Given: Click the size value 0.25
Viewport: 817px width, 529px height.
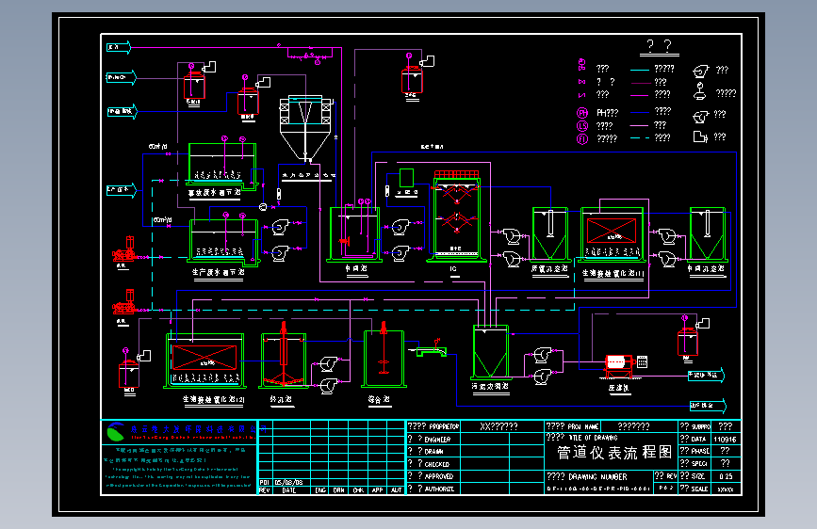Looking at the screenshot, I should click(x=726, y=476).
